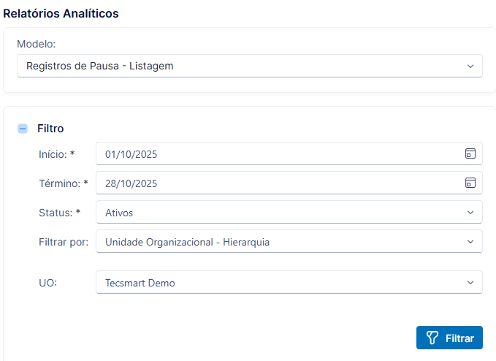496x361 pixels.
Task: Click the Filtrar por label text
Action: [x=64, y=242]
